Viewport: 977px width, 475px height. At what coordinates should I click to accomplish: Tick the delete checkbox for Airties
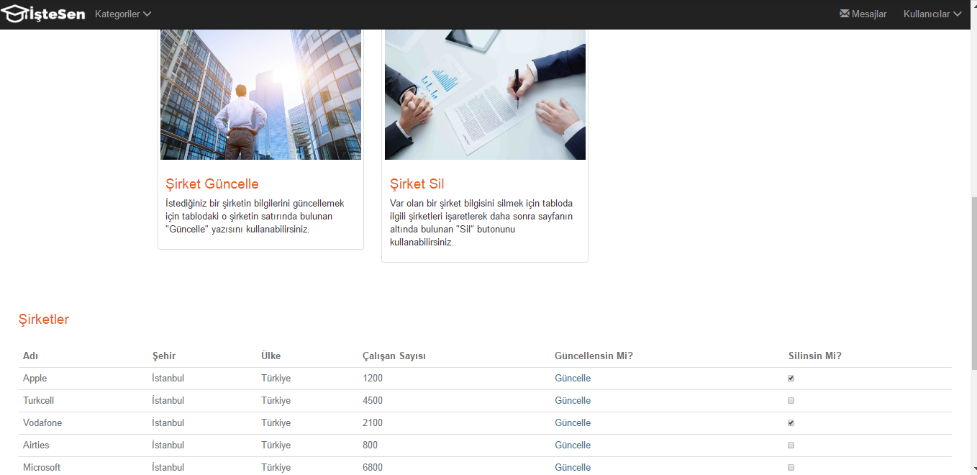click(791, 445)
